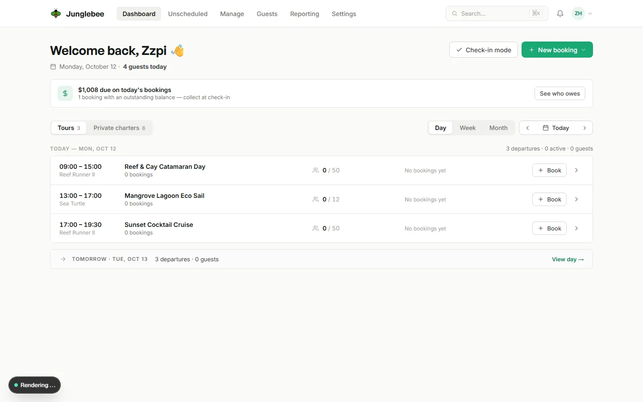Screen dimensions: 643x402
Task: Switch to Day view
Action: tap(441, 128)
